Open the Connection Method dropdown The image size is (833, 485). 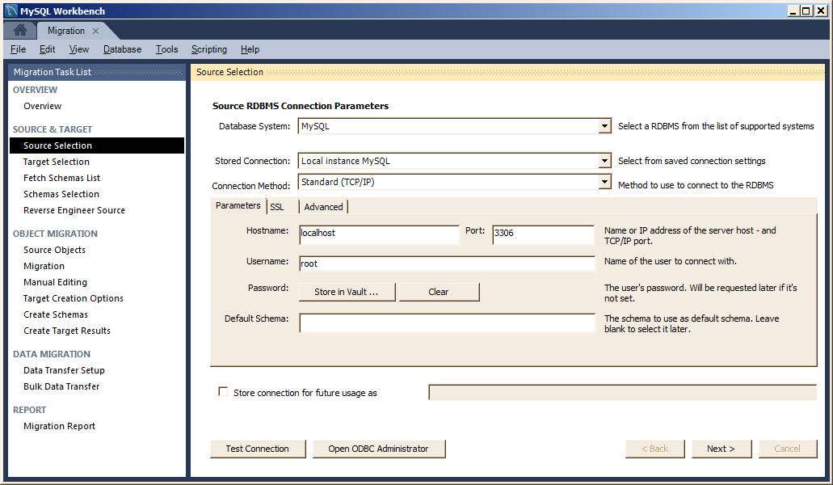(604, 182)
